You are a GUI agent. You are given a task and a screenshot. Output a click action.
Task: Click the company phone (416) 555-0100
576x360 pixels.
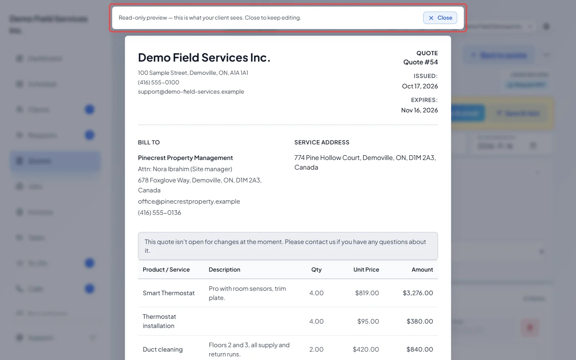158,82
